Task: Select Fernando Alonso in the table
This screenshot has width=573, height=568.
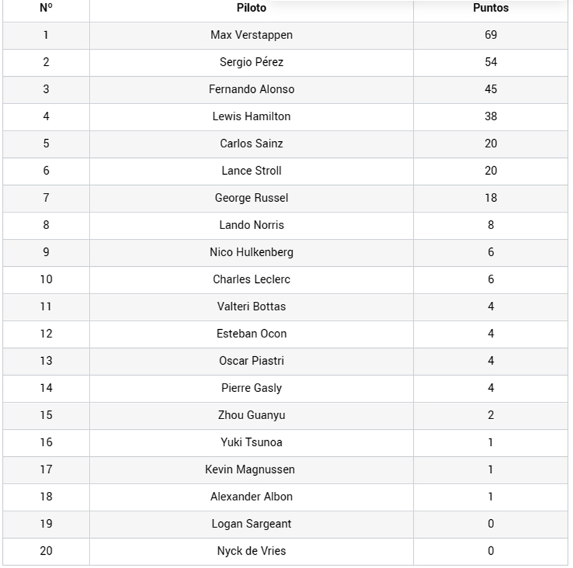Action: click(x=251, y=89)
